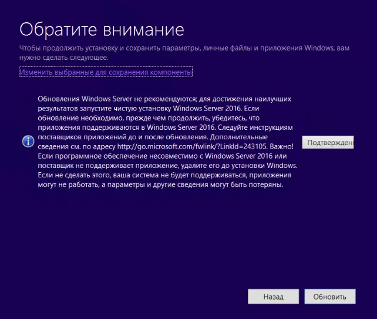Click the 'Обратите внимание' heading
This screenshot has width=377, height=319.
pos(102,29)
